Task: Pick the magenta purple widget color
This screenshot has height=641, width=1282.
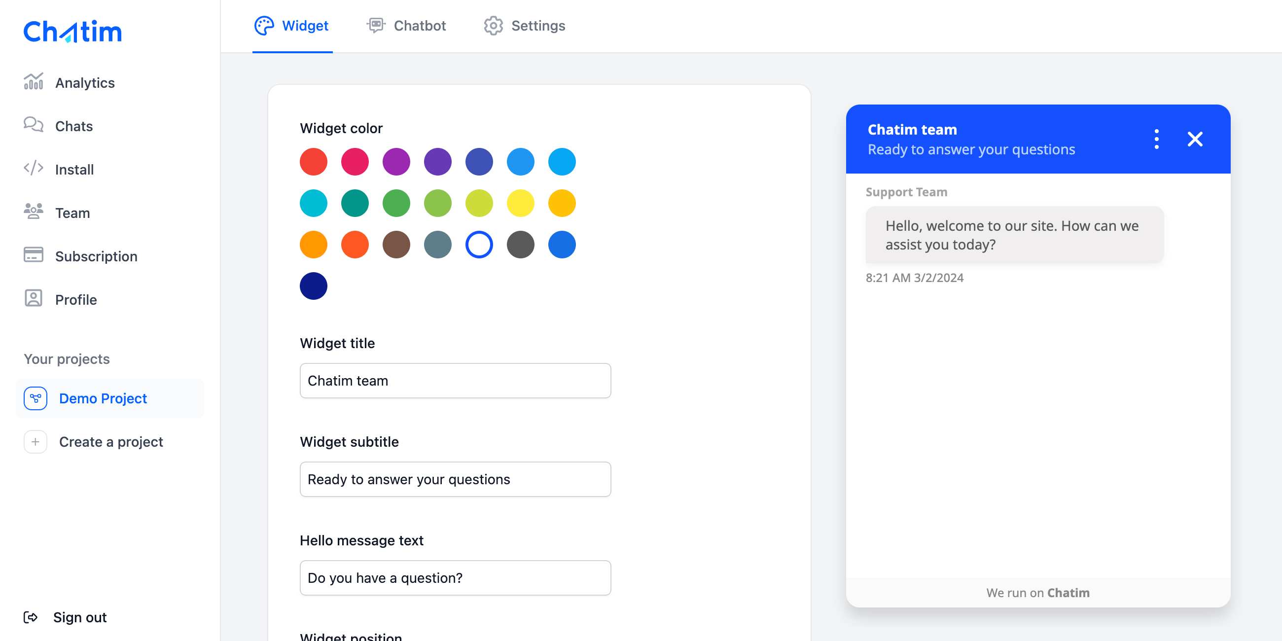Action: pos(396,162)
